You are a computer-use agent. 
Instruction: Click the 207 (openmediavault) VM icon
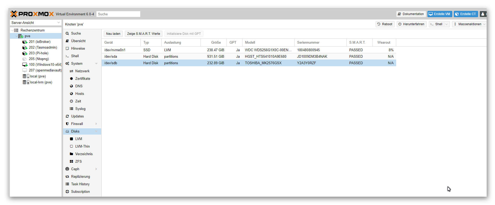coord(25,70)
